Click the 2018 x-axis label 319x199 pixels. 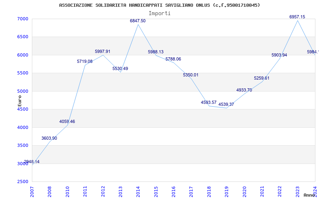(x=209, y=191)
